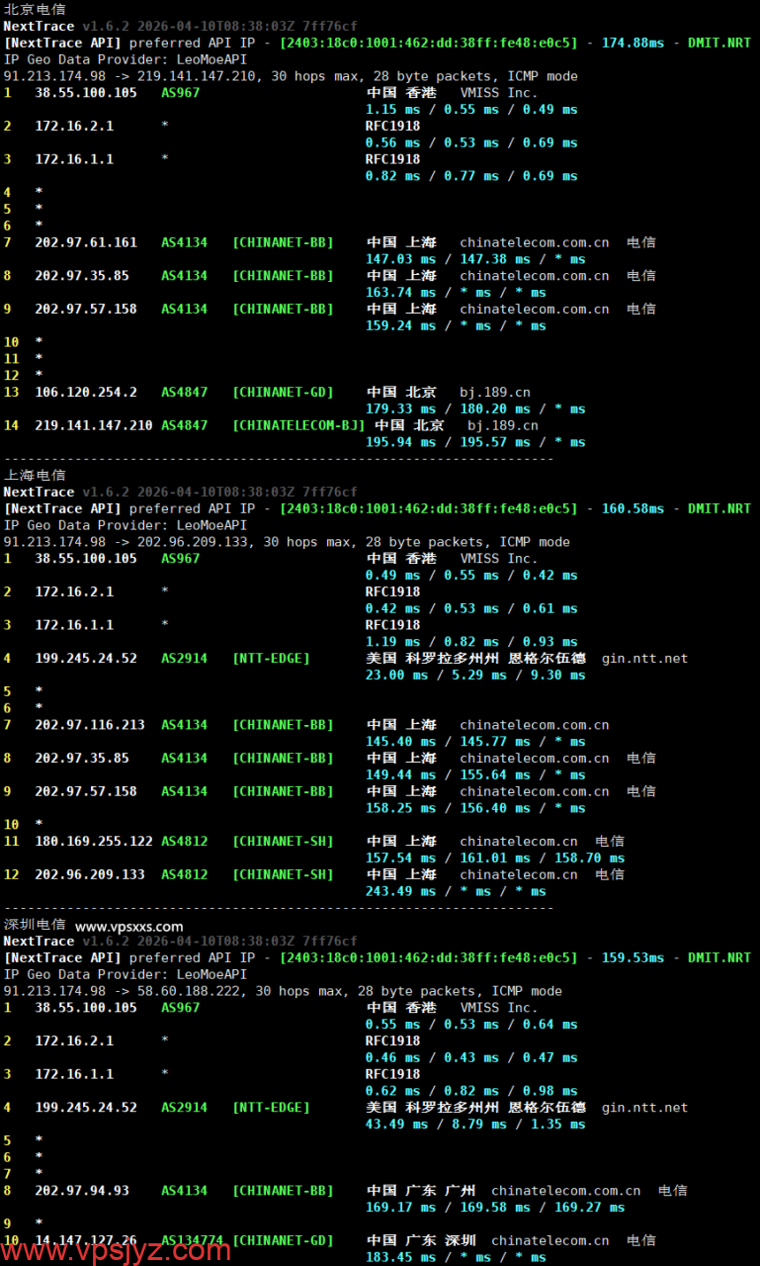This screenshot has height=1266, width=760.
Task: Click the AS134774 AS number
Action: pos(193,1240)
